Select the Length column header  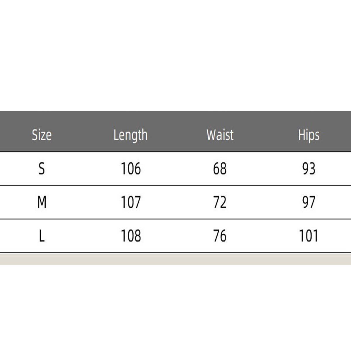[130, 135]
